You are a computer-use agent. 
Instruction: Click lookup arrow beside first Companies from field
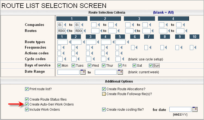point(65,25)
